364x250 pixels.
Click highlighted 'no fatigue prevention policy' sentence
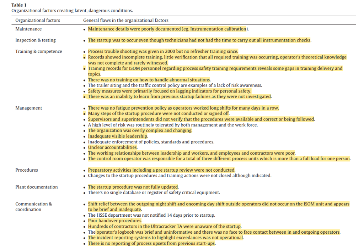tap(183, 108)
